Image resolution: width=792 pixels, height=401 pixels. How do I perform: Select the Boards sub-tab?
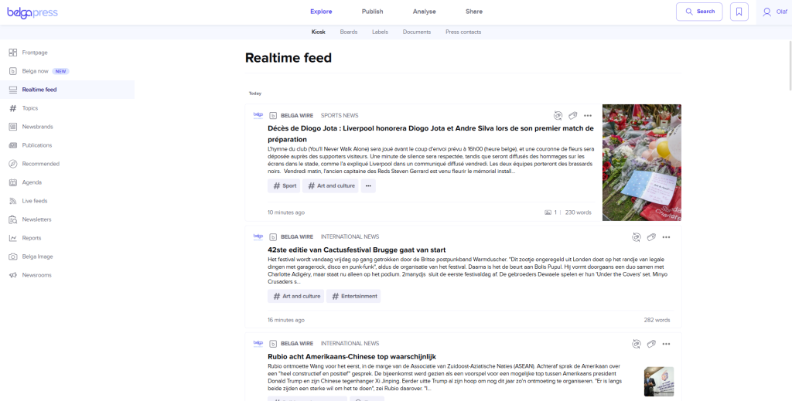click(349, 32)
